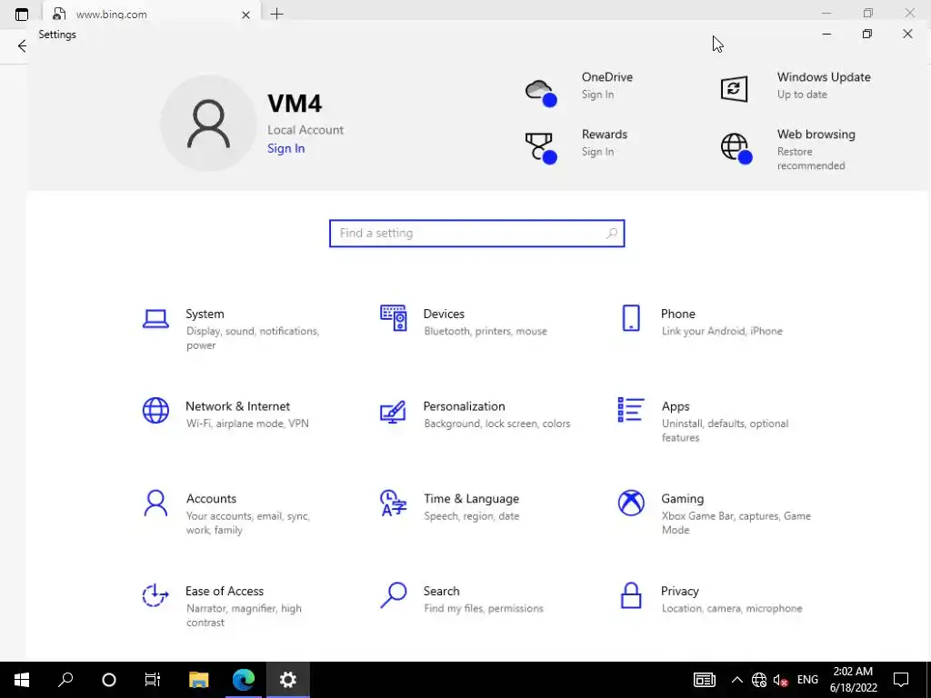Switch to Microsoft Edge on the taskbar
This screenshot has height=698, width=931.
(x=244, y=680)
